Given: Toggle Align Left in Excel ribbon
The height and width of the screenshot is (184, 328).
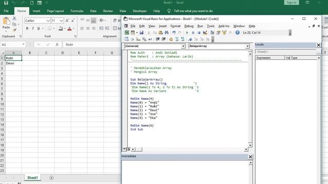Looking at the screenshot, I should [82, 28].
